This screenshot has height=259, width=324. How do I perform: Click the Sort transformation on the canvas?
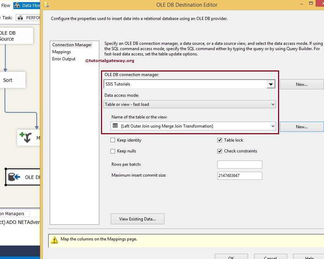click(x=8, y=80)
